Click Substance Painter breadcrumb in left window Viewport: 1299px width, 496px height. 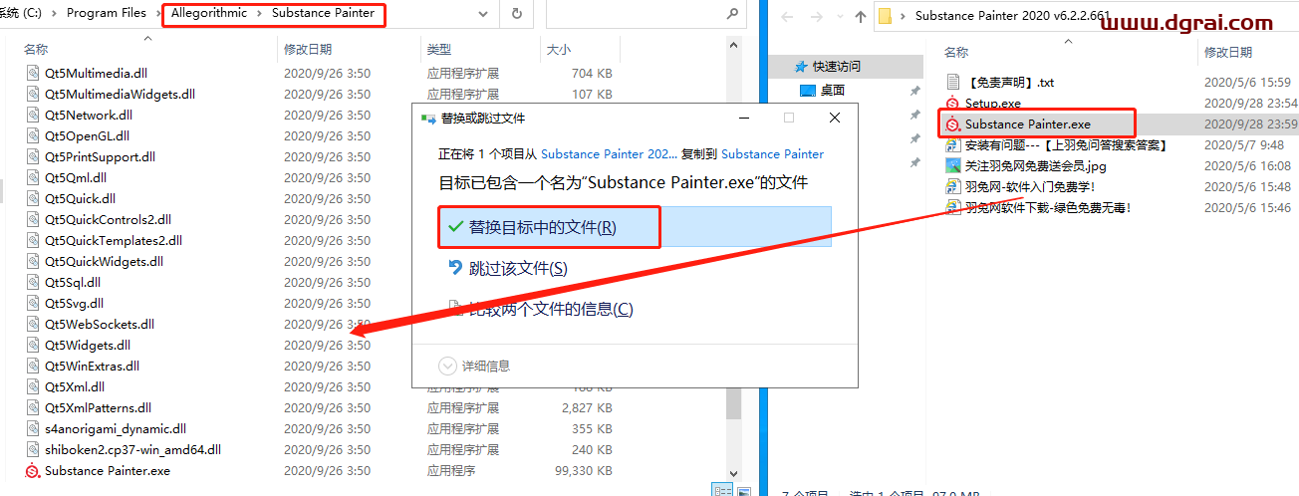(324, 13)
